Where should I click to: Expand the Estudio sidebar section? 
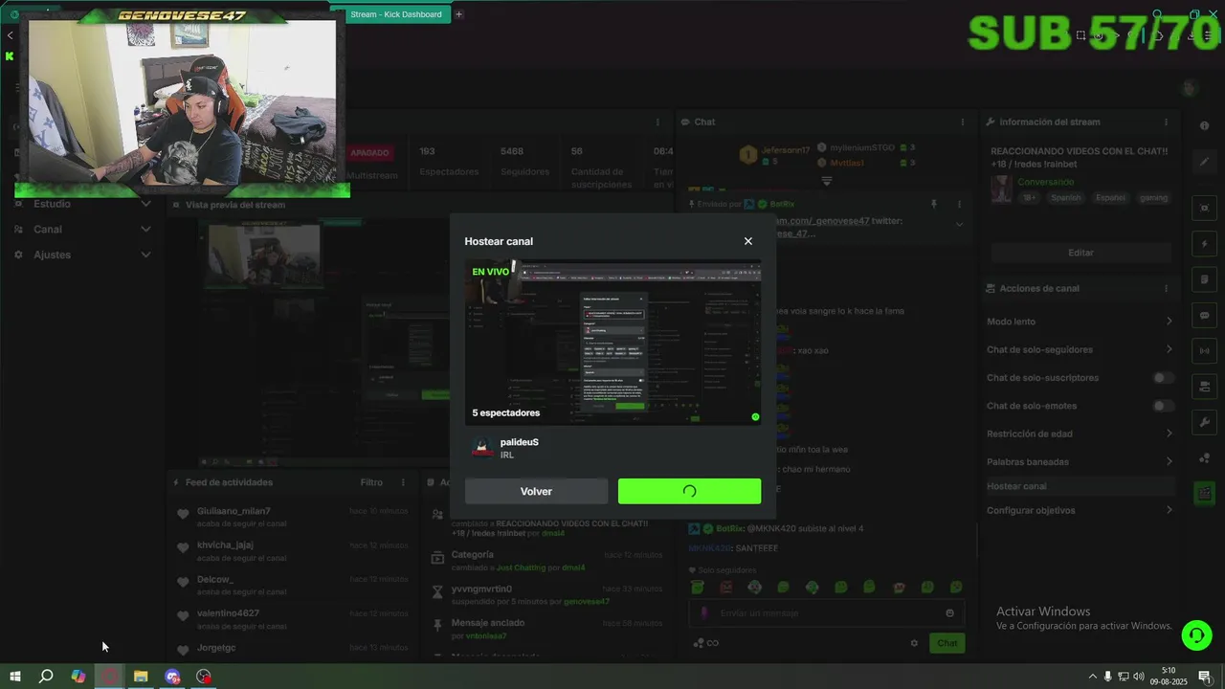click(x=83, y=204)
